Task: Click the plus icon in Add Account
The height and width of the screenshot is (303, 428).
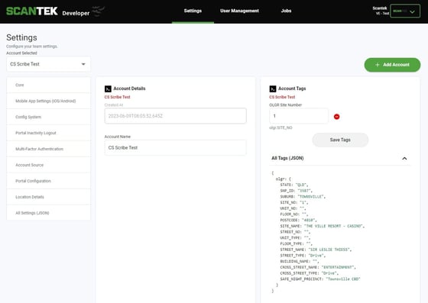Action: coord(378,65)
